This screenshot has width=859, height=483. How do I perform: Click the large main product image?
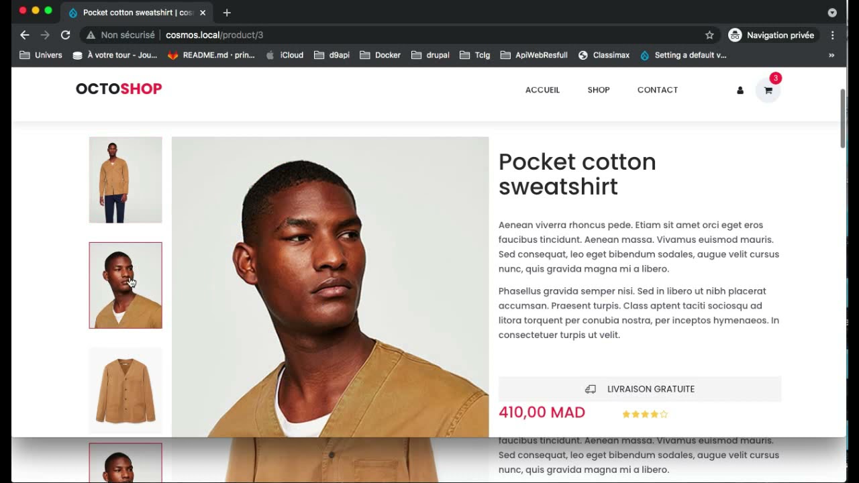(x=330, y=287)
